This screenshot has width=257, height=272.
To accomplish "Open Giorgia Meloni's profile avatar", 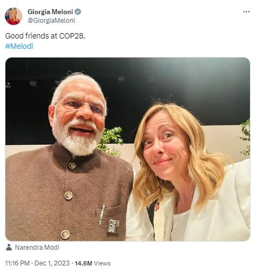I will [14, 16].
